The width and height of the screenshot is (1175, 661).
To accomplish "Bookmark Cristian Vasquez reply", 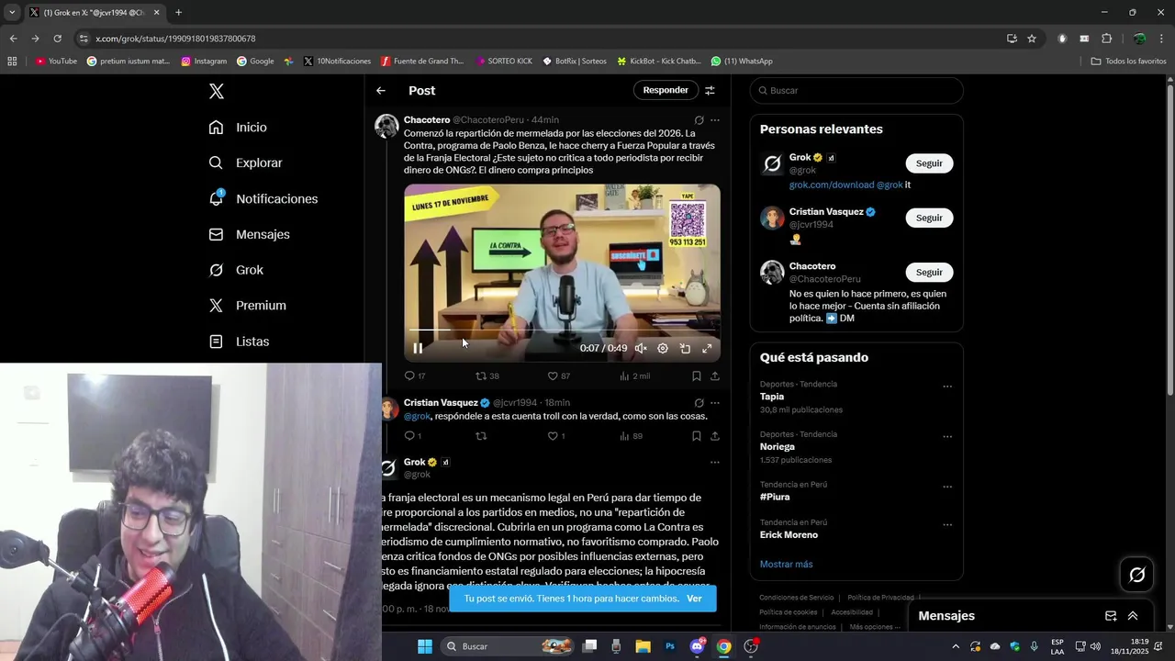I will point(697,436).
